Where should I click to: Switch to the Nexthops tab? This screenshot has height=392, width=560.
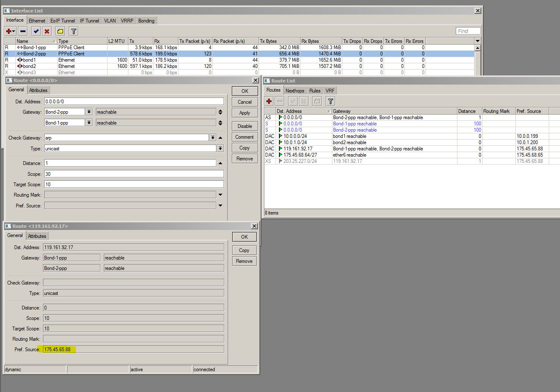(x=295, y=90)
